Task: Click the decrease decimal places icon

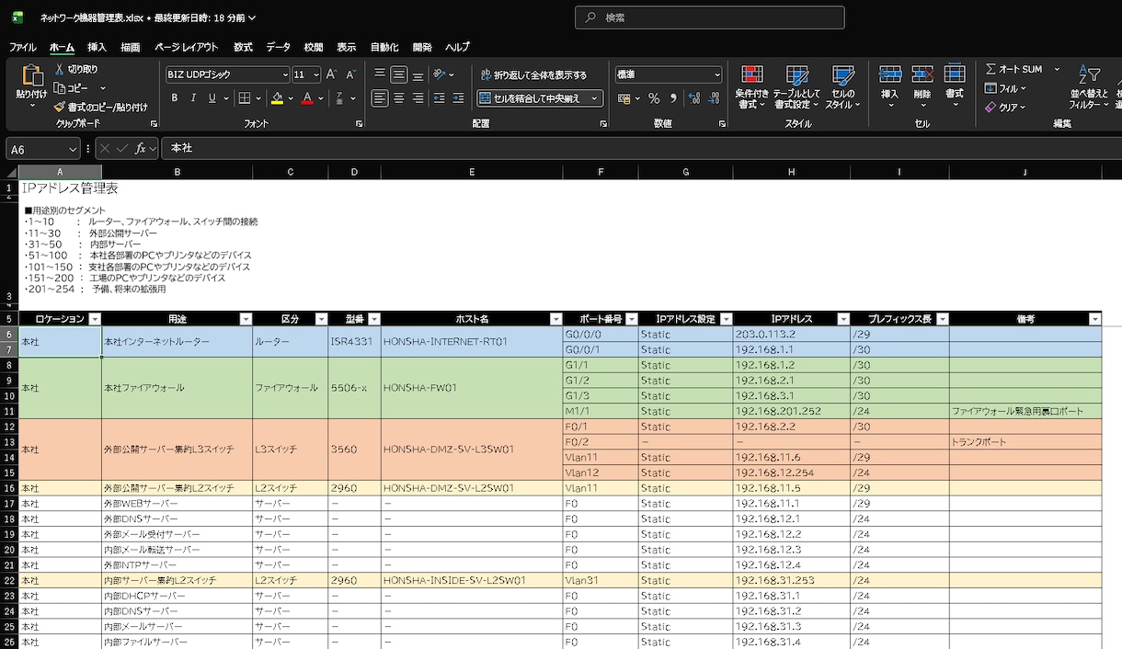Action: coord(714,98)
